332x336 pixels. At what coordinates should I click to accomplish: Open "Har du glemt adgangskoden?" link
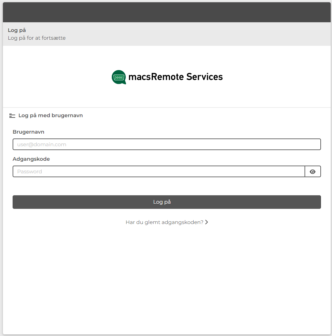pos(167,222)
